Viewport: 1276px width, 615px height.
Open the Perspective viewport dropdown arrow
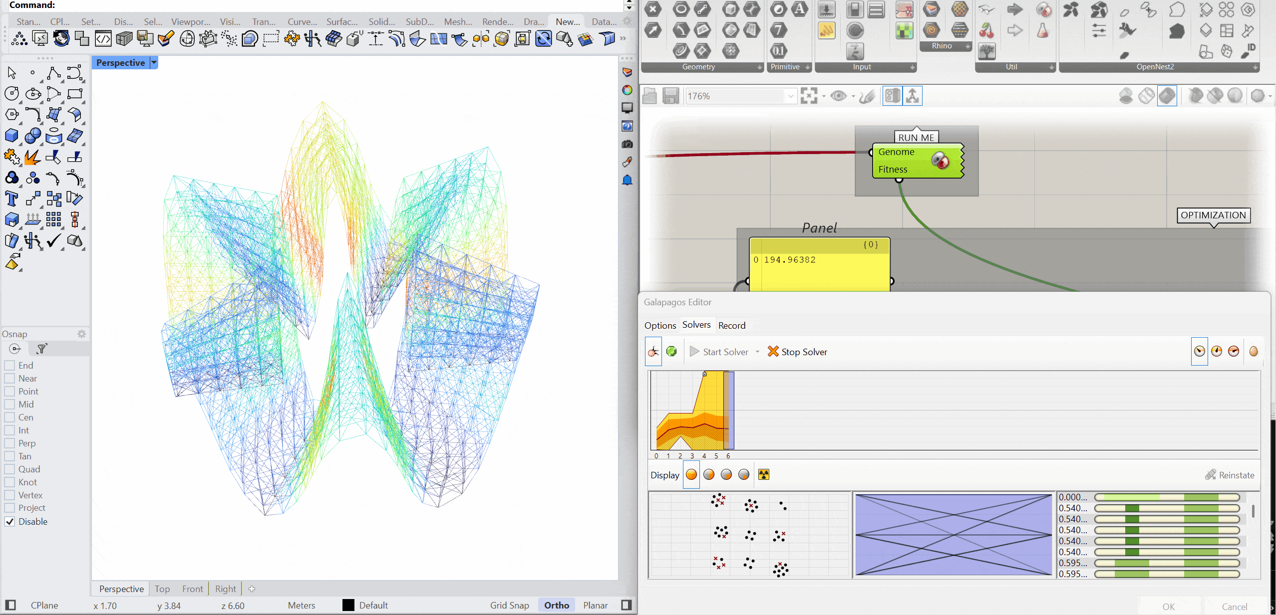tap(154, 62)
